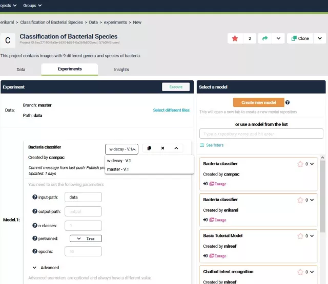Click the copy icon on Model.1

pos(149,148)
